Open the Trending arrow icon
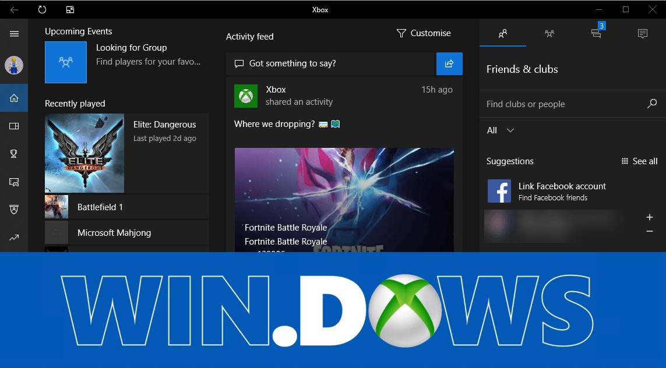666x368 pixels. pos(14,238)
